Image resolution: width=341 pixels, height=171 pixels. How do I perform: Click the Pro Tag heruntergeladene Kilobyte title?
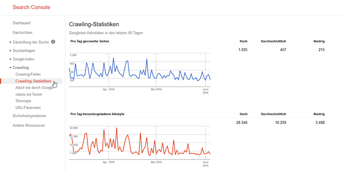tap(97, 114)
